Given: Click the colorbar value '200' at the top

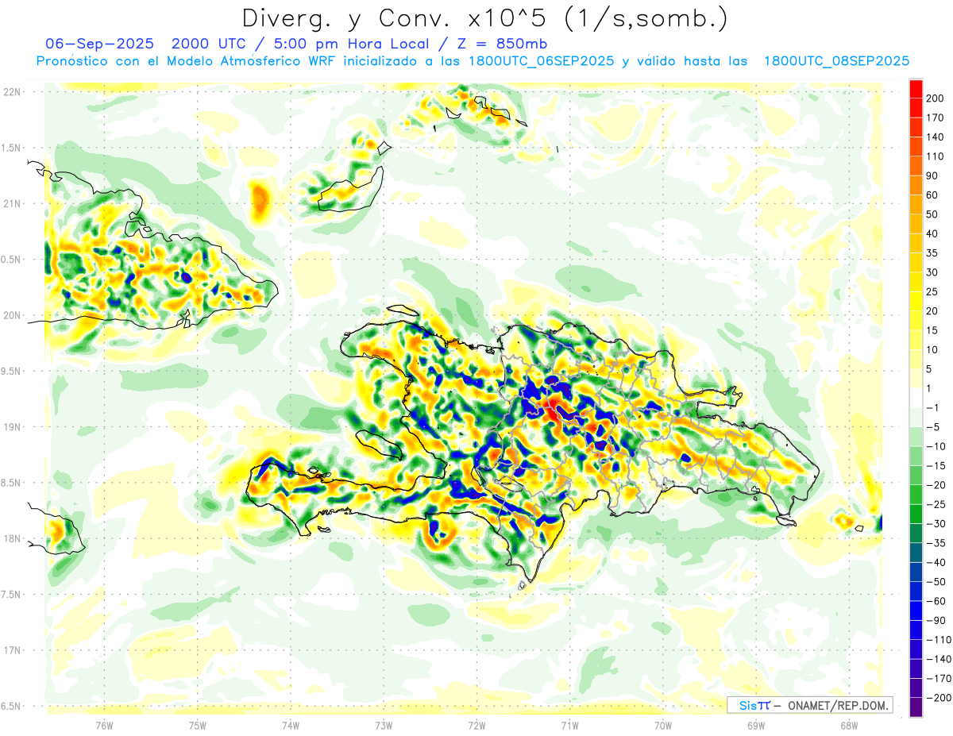Looking at the screenshot, I should (936, 98).
